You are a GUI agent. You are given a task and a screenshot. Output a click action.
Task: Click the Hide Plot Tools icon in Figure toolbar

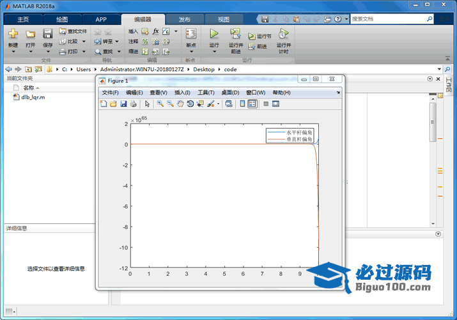pyautogui.click(x=266, y=104)
